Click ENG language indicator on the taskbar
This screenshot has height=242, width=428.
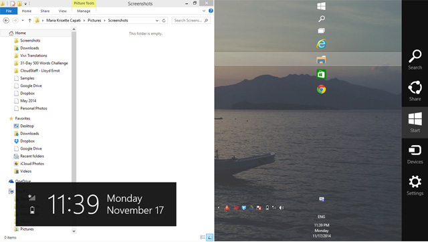tap(322, 217)
